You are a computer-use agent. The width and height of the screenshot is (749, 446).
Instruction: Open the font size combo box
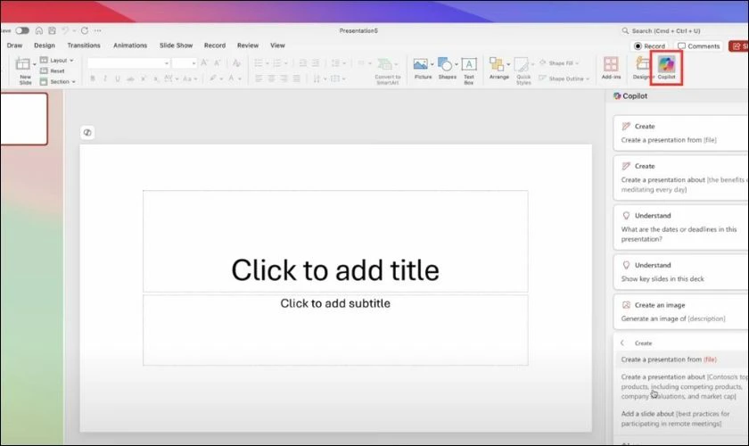185,63
